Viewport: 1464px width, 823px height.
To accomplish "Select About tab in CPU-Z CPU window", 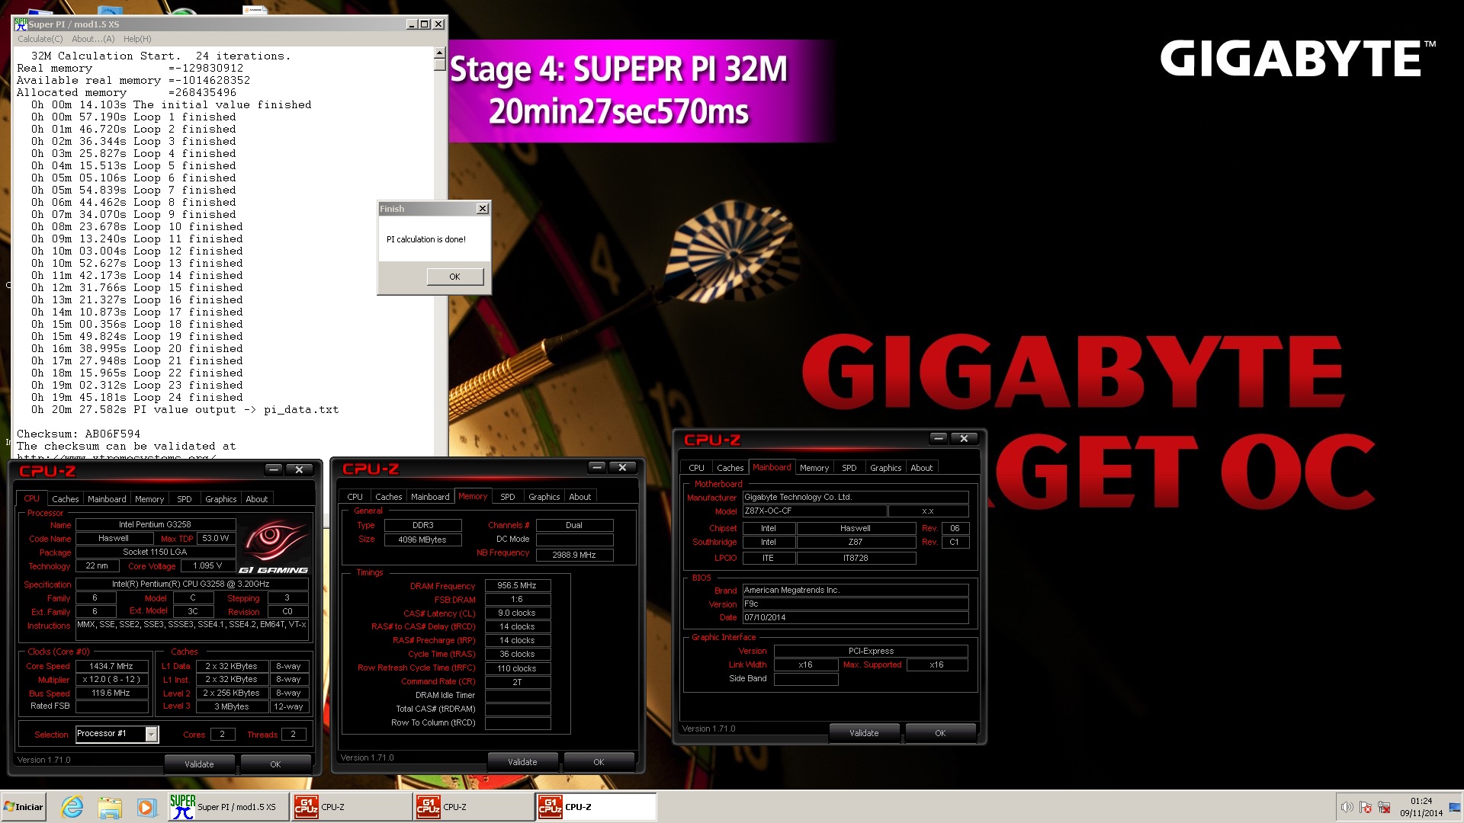I will click(257, 499).
